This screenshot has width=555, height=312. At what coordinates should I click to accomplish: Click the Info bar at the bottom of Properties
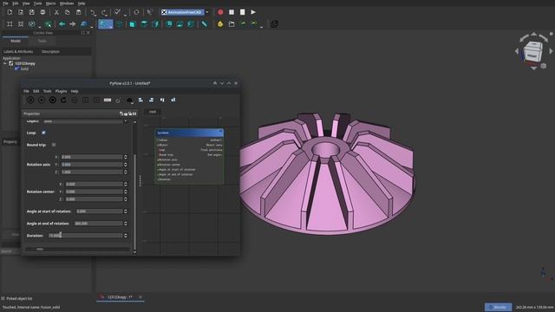pos(77,249)
